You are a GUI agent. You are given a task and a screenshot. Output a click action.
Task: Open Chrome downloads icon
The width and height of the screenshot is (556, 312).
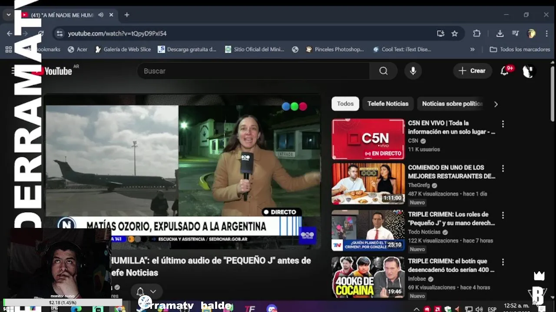(500, 33)
